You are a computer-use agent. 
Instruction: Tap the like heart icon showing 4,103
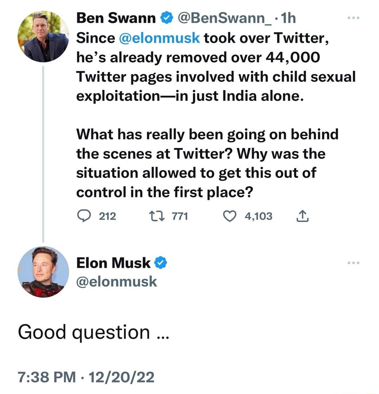tap(230, 216)
